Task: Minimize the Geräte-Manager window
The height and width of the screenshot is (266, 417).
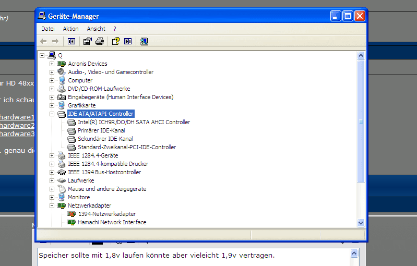Action: tap(336, 16)
